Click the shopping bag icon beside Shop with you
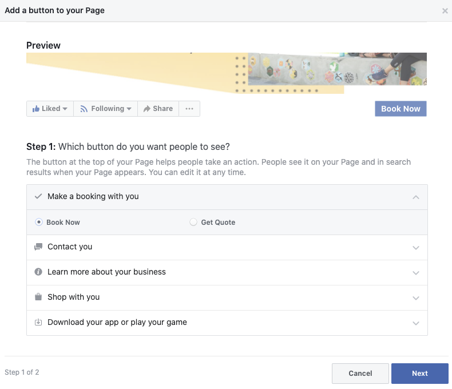This screenshot has width=452, height=389. tap(38, 297)
